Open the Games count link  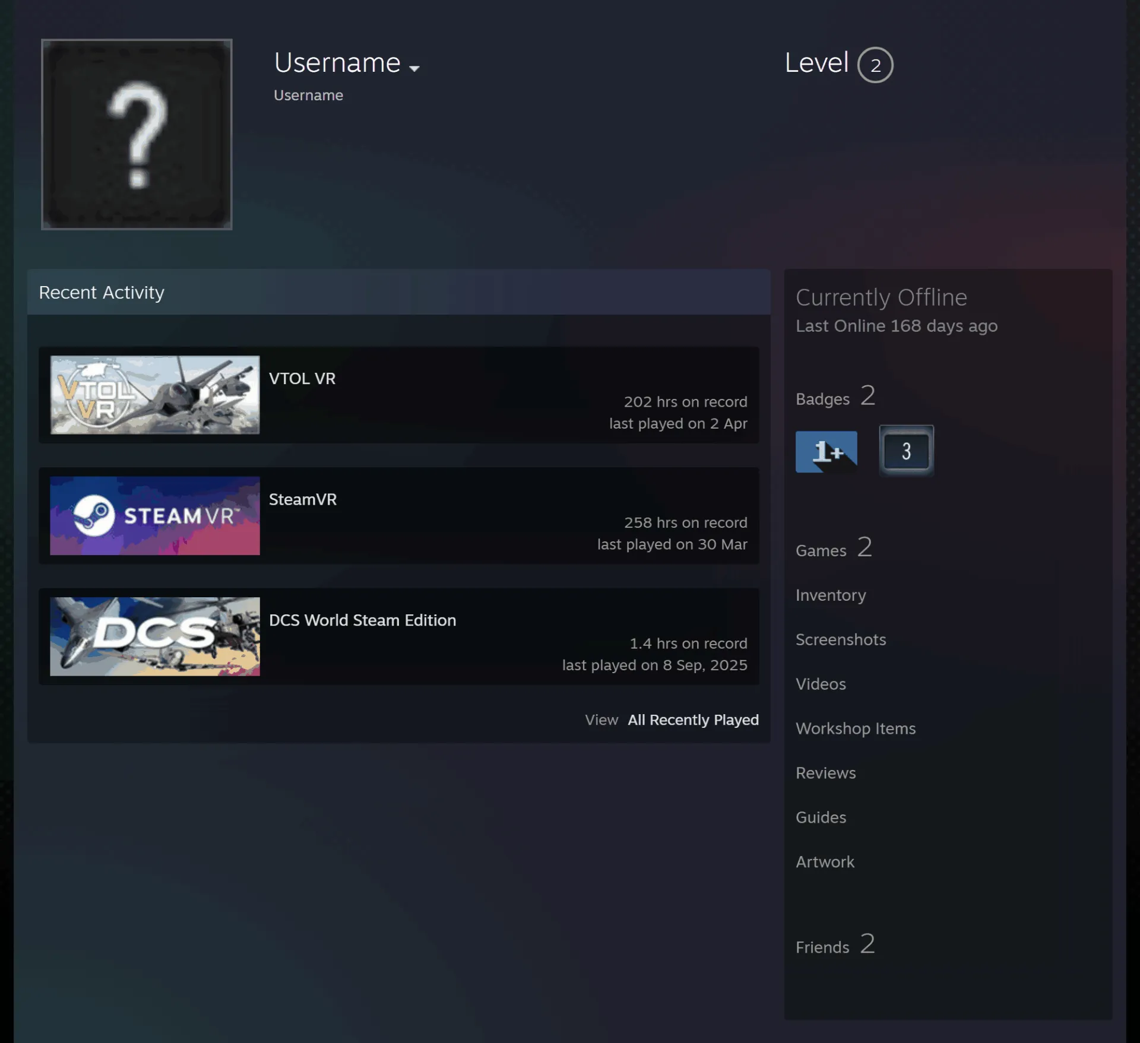pyautogui.click(x=834, y=548)
